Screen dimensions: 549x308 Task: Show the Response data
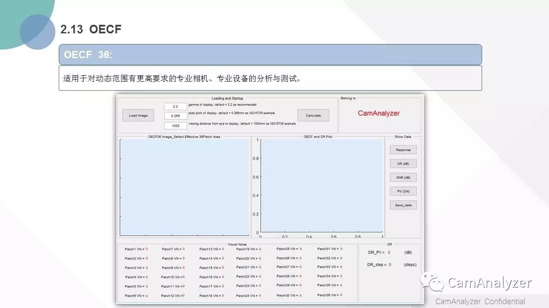(403, 150)
